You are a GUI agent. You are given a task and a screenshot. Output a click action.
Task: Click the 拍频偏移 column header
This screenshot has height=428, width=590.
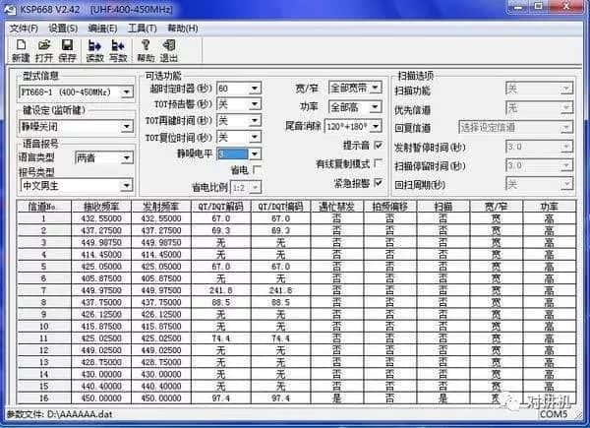point(389,207)
